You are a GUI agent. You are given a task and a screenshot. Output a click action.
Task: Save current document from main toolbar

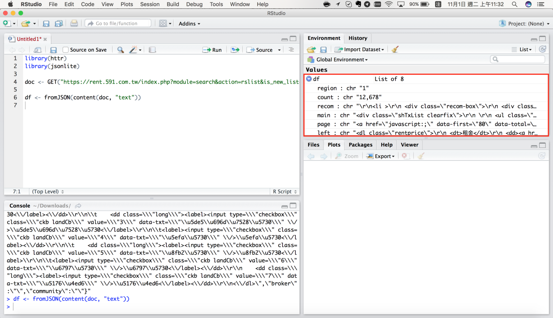(46, 23)
